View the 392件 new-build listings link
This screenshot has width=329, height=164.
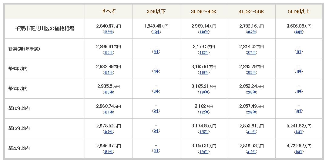109,53
